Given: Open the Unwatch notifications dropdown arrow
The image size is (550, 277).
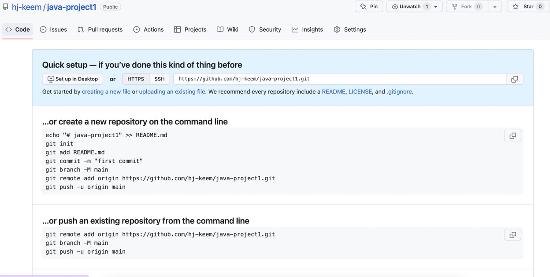Looking at the screenshot, I should (436, 7).
